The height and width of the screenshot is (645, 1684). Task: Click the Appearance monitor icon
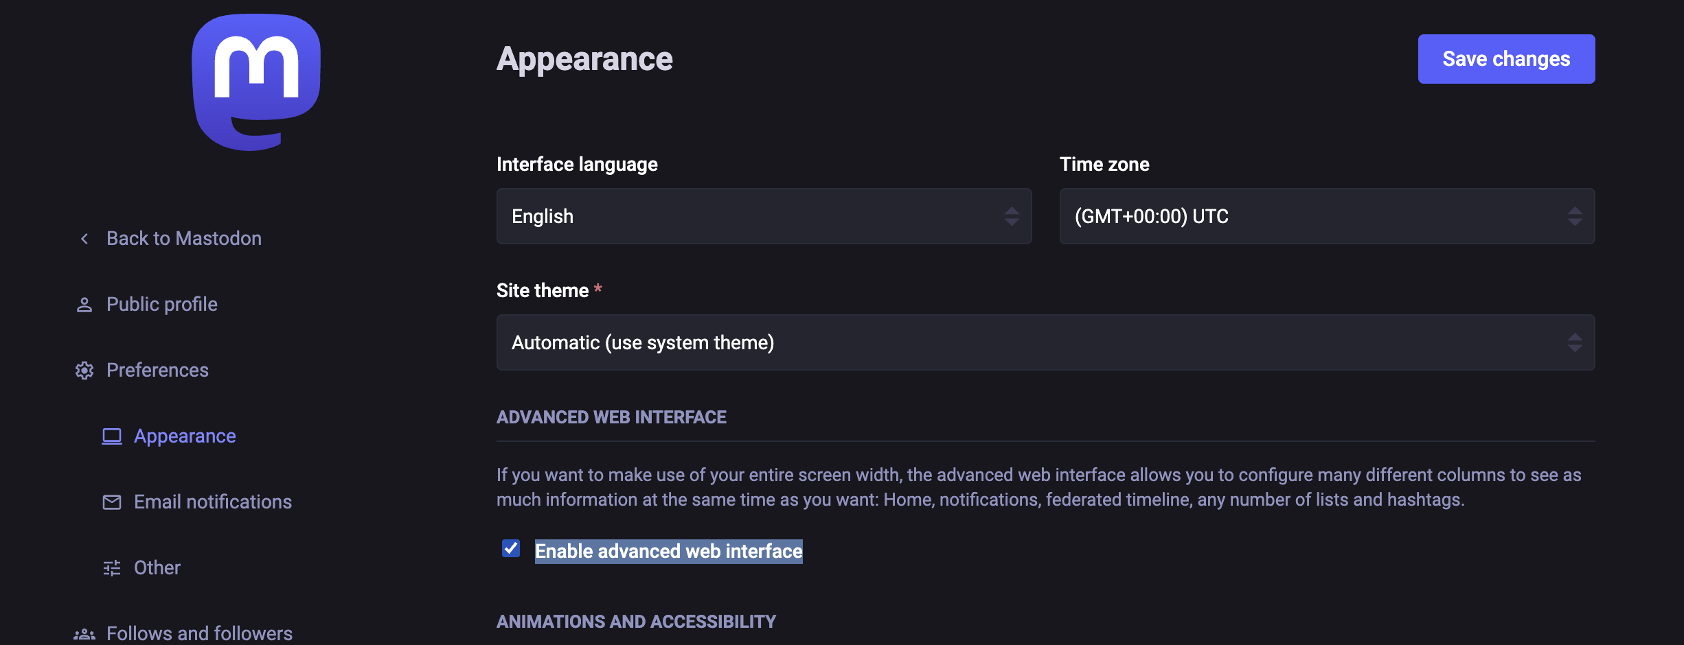pyautogui.click(x=111, y=436)
